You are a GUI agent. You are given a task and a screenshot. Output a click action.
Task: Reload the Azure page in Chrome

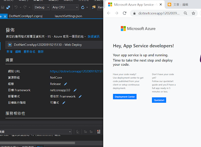click(125, 14)
